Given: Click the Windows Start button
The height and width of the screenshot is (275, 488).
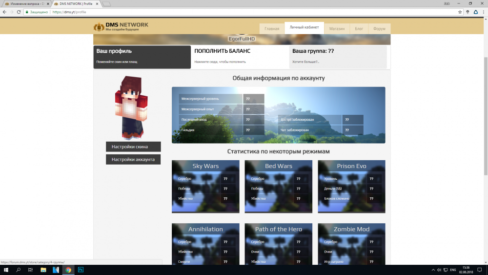Looking at the screenshot, I should (x=6, y=270).
